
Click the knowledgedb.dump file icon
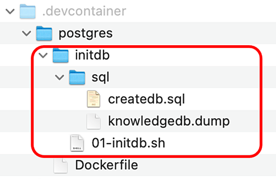coord(94,121)
